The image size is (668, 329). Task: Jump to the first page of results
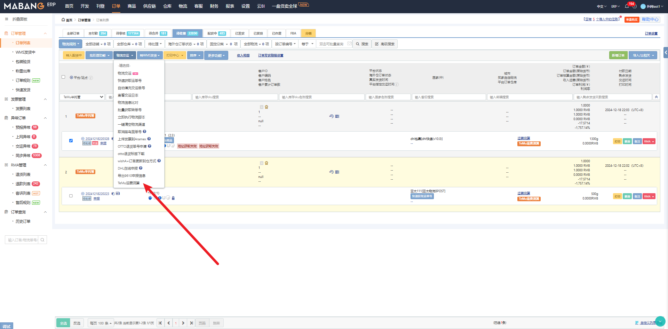pyautogui.click(x=160, y=323)
